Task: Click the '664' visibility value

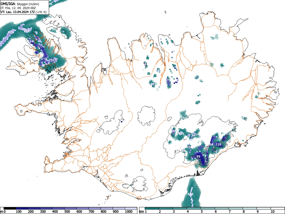Action: [184, 118]
